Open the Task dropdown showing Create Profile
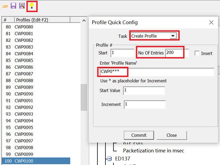This screenshot has width=220, height=165. click(173, 36)
